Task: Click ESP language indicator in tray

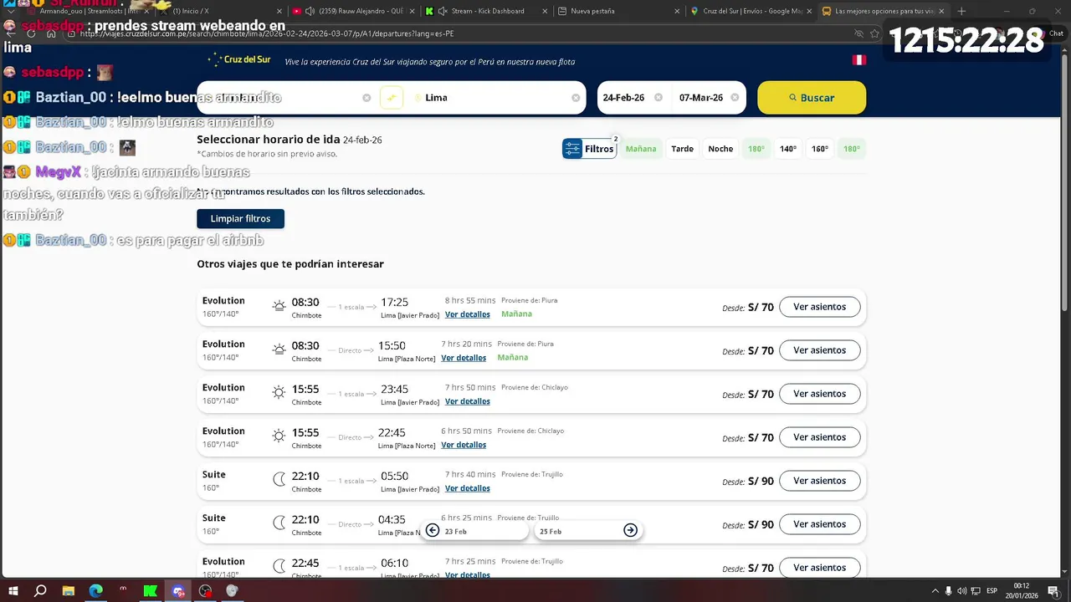Action: (992, 591)
